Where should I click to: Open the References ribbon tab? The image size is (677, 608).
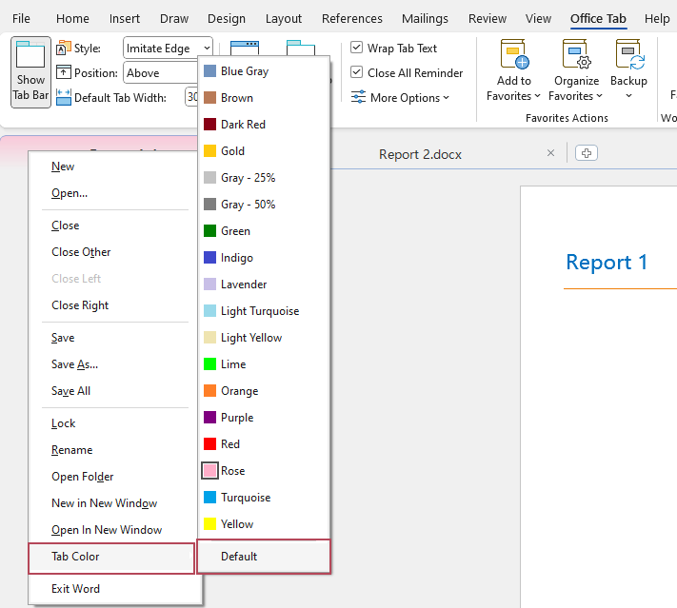click(x=351, y=18)
